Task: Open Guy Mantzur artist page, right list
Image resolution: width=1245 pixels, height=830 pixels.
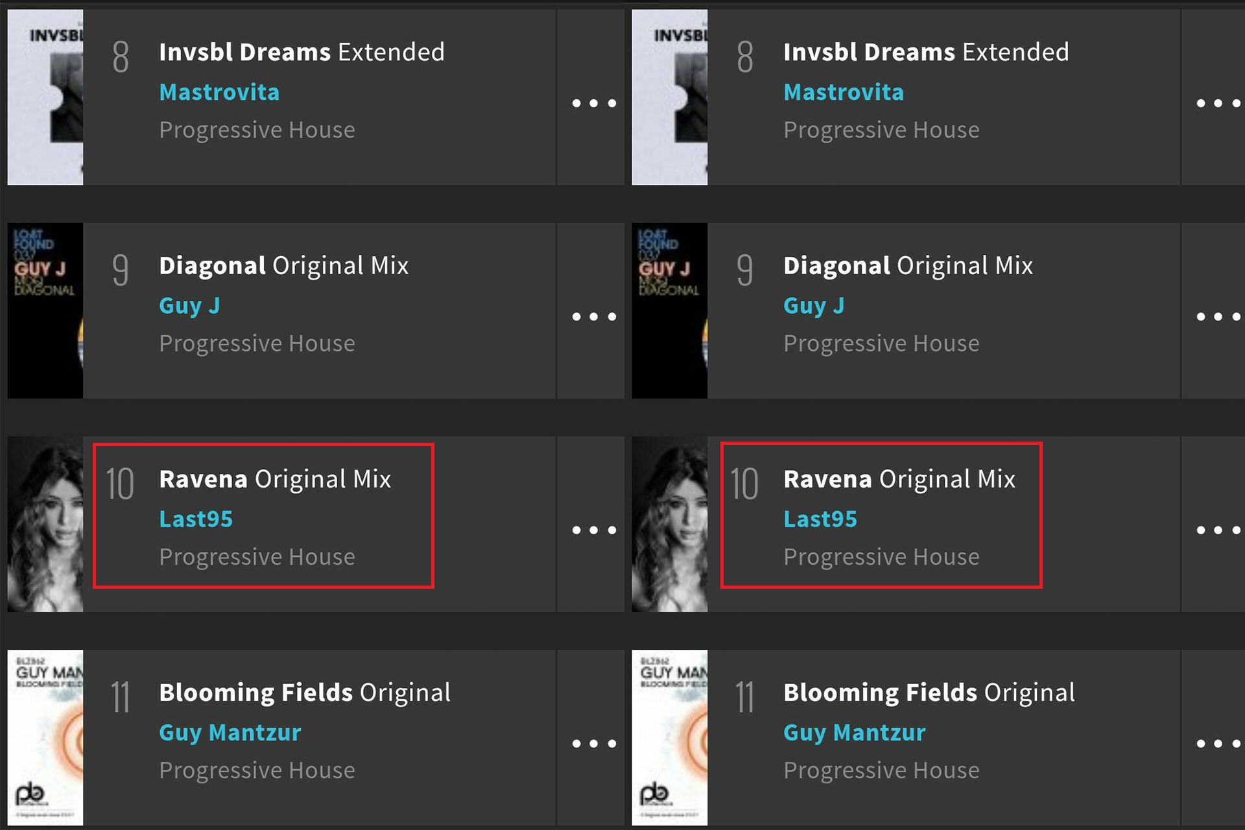Action: pyautogui.click(x=854, y=732)
